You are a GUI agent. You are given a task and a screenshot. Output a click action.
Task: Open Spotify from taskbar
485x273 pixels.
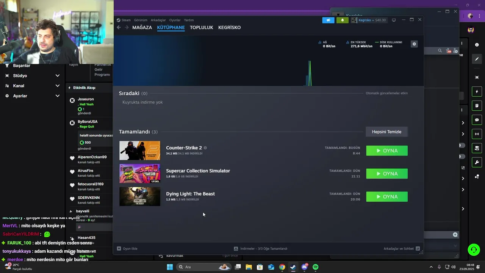click(316, 267)
